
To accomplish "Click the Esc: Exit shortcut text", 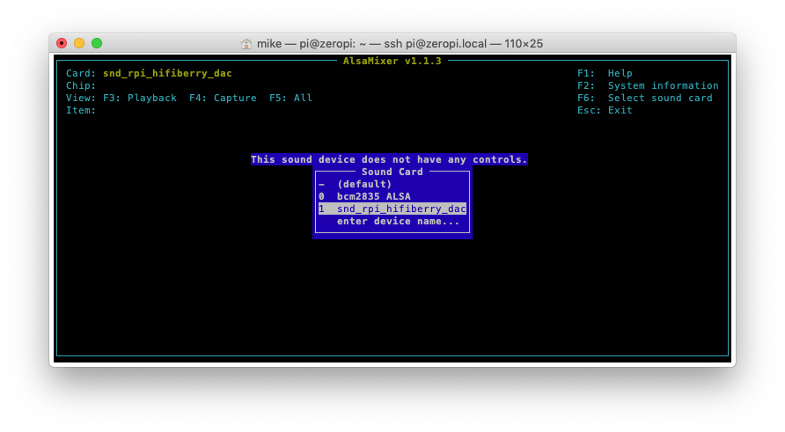I will point(605,110).
